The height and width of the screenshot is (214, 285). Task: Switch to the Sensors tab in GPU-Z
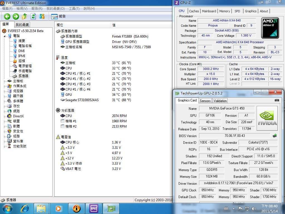tap(205, 101)
